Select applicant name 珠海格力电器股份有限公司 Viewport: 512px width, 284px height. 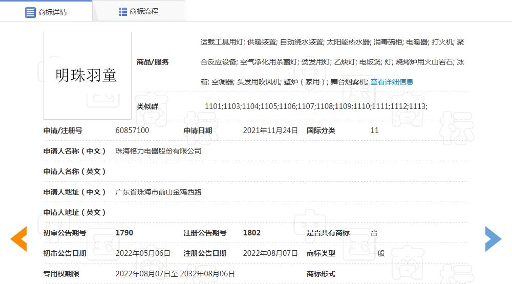(158, 151)
